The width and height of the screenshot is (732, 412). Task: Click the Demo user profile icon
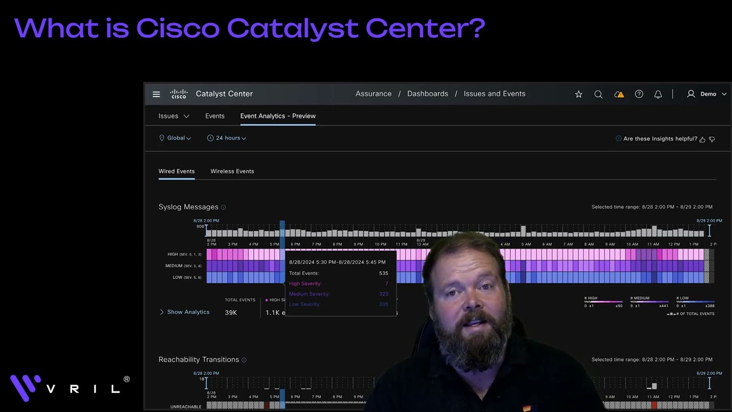click(x=691, y=94)
